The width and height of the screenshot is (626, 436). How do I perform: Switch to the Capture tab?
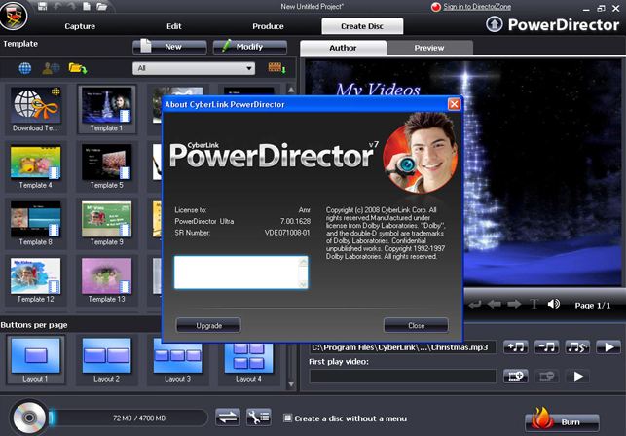[80, 26]
